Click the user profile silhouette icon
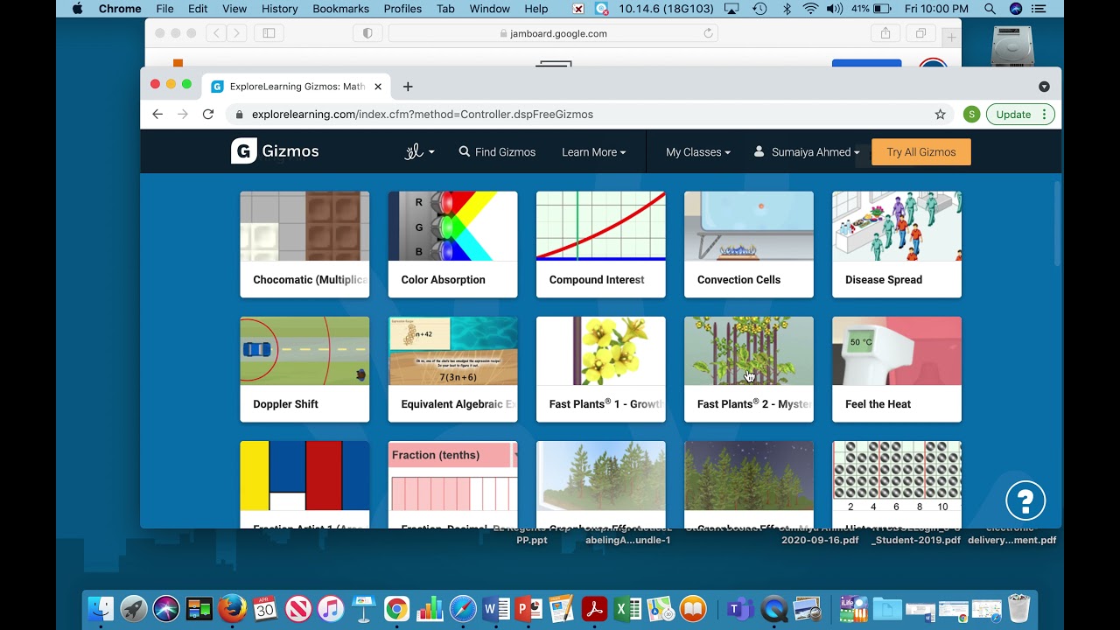 [x=759, y=151]
